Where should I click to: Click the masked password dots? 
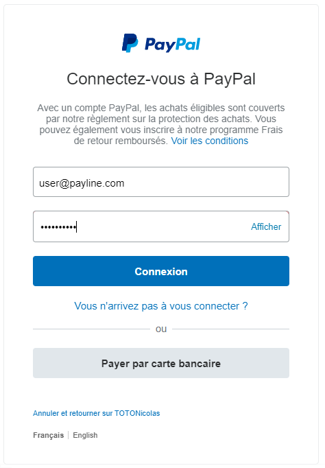click(x=58, y=227)
